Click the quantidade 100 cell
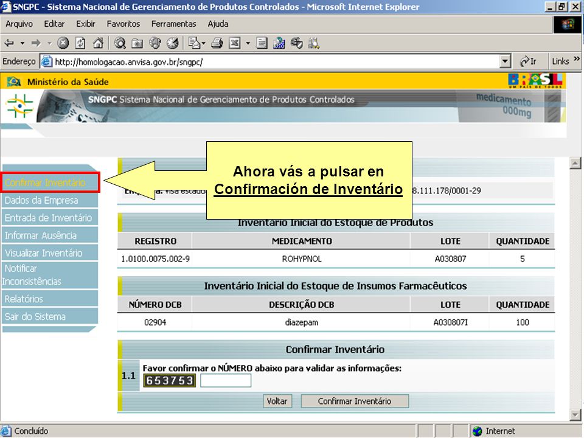The width and height of the screenshot is (584, 438). pos(523,322)
